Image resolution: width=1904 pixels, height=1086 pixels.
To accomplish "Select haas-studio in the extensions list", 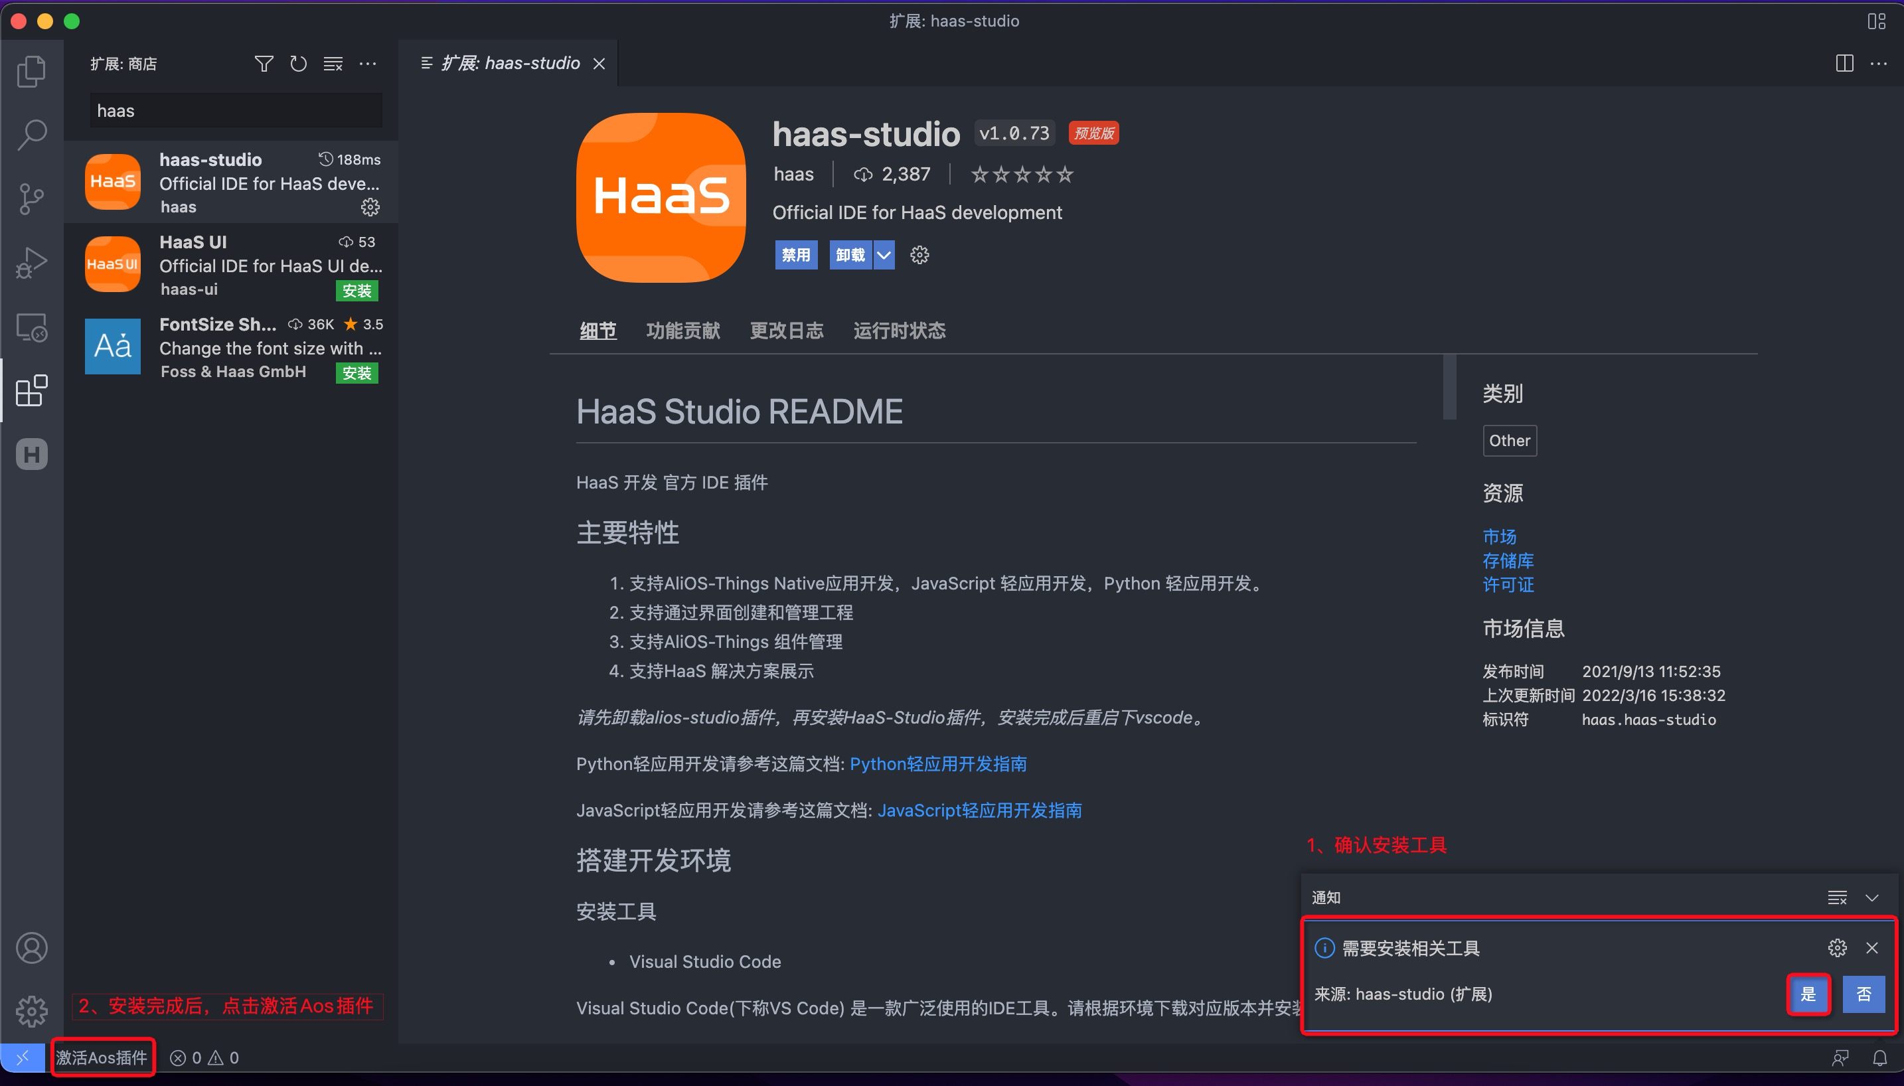I will (231, 182).
